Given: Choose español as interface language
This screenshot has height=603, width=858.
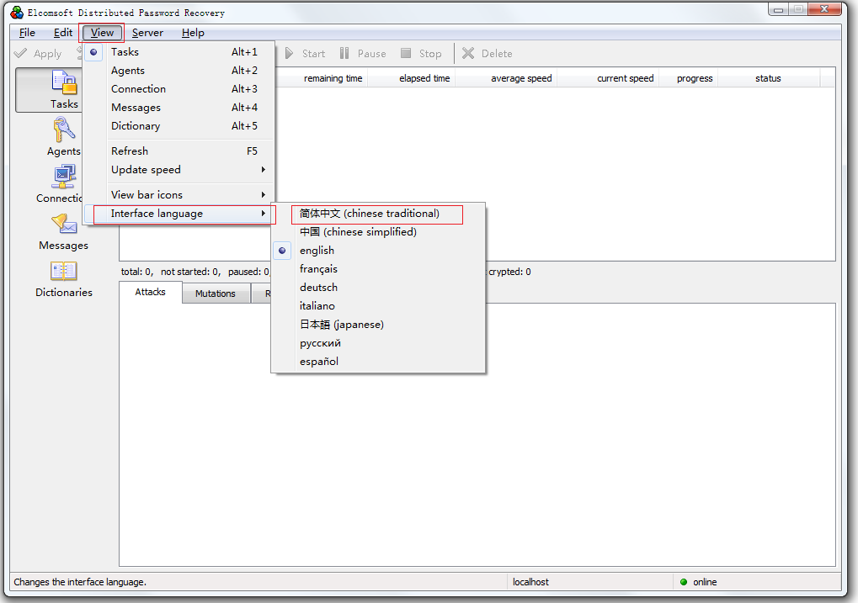Looking at the screenshot, I should 378,362.
